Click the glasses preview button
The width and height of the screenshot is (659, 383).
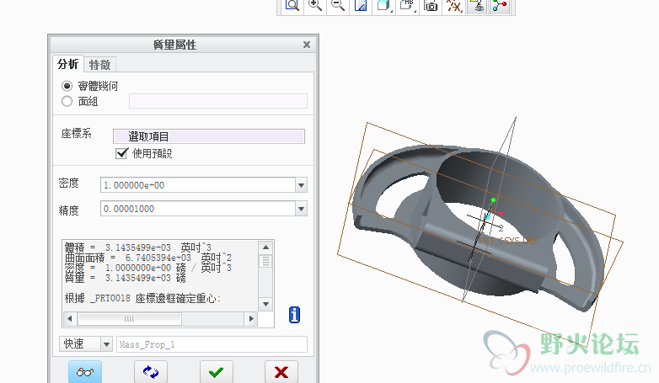click(x=85, y=372)
